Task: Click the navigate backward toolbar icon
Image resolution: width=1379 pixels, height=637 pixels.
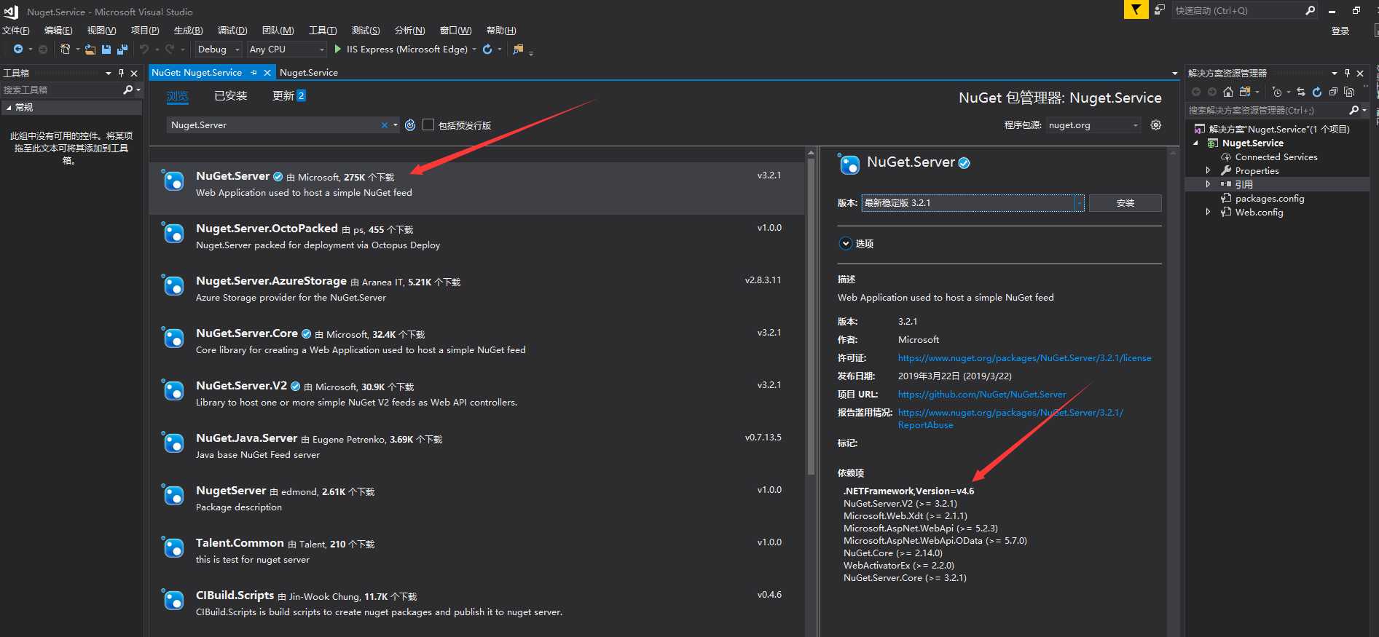Action: point(18,50)
